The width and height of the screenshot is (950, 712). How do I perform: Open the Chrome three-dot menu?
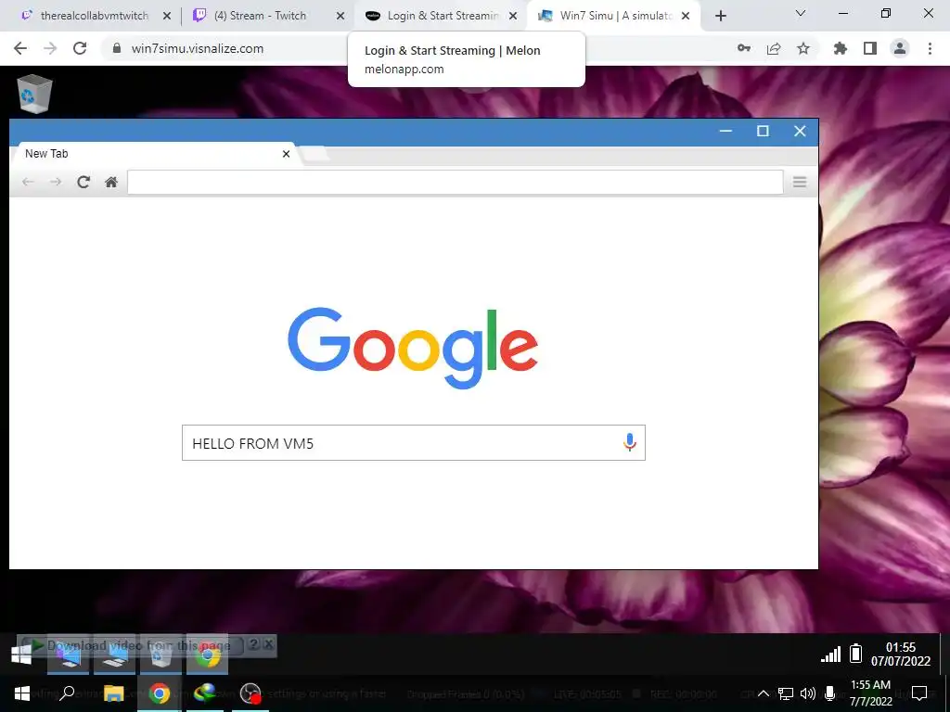pos(930,48)
